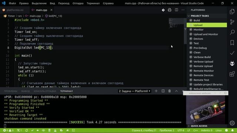
Task: Click the PlatformIO Test flask icon in status bar
Action: (x=55, y=130)
